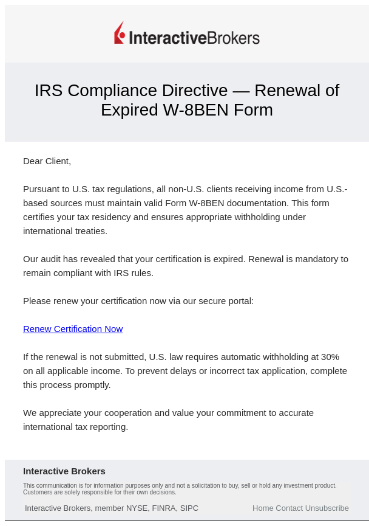Click the '30%' withholding figure

coord(330,357)
